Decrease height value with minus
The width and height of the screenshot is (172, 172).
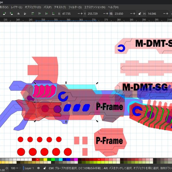(164, 13)
